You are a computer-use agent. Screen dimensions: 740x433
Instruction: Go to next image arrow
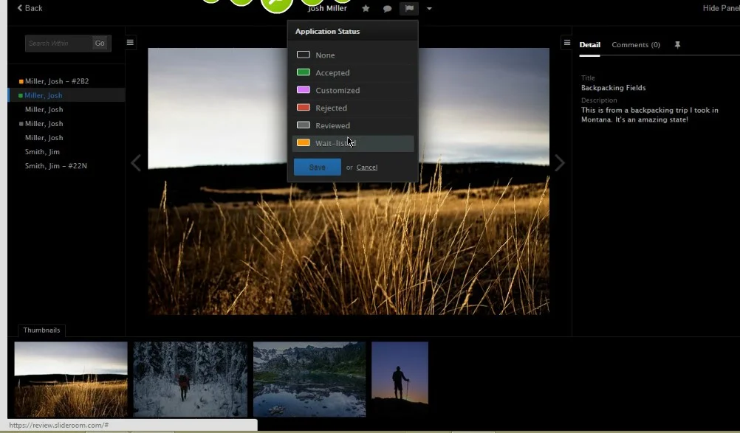pos(560,163)
